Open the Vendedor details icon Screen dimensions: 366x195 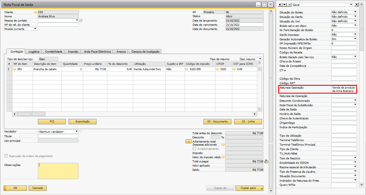point(81,132)
